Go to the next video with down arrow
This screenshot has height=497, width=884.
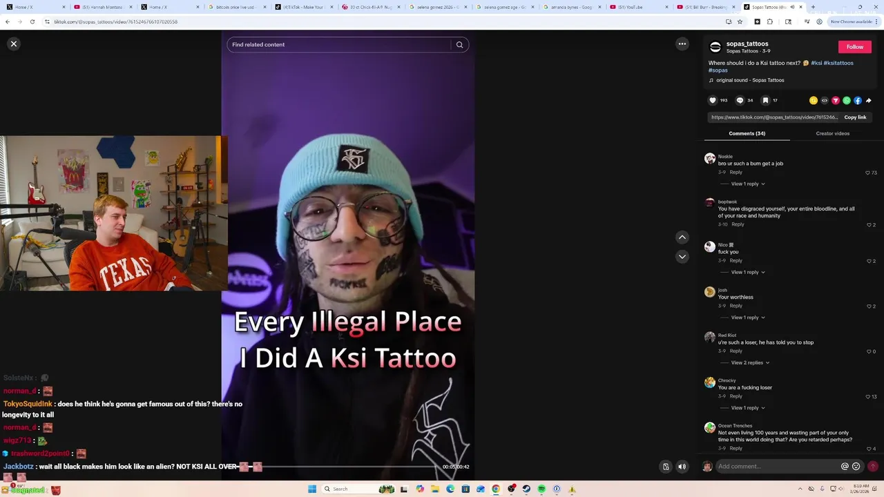pos(682,256)
